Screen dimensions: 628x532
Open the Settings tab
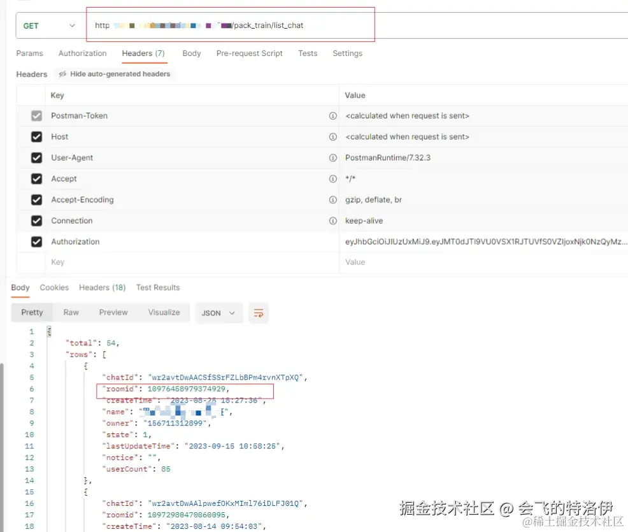pos(347,54)
